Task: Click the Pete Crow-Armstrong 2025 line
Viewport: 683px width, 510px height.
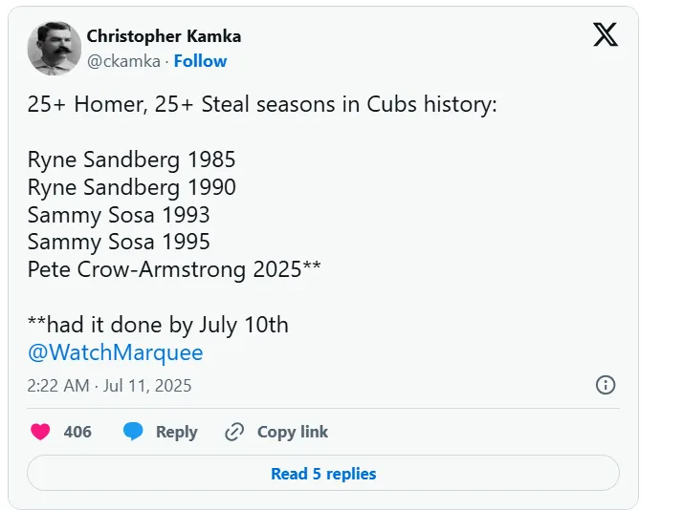Action: [x=174, y=269]
